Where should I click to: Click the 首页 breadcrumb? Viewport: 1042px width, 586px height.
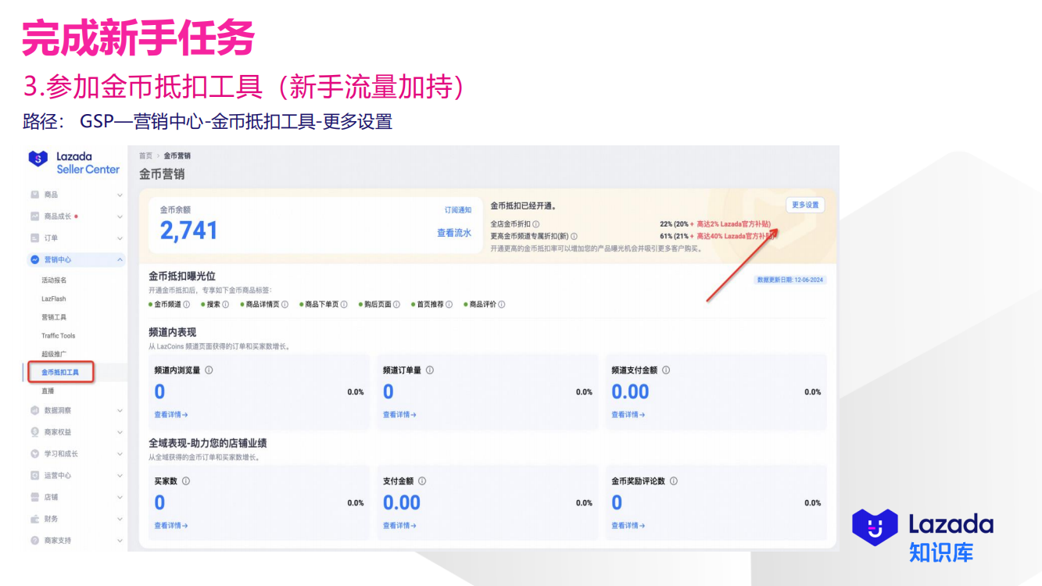click(145, 155)
